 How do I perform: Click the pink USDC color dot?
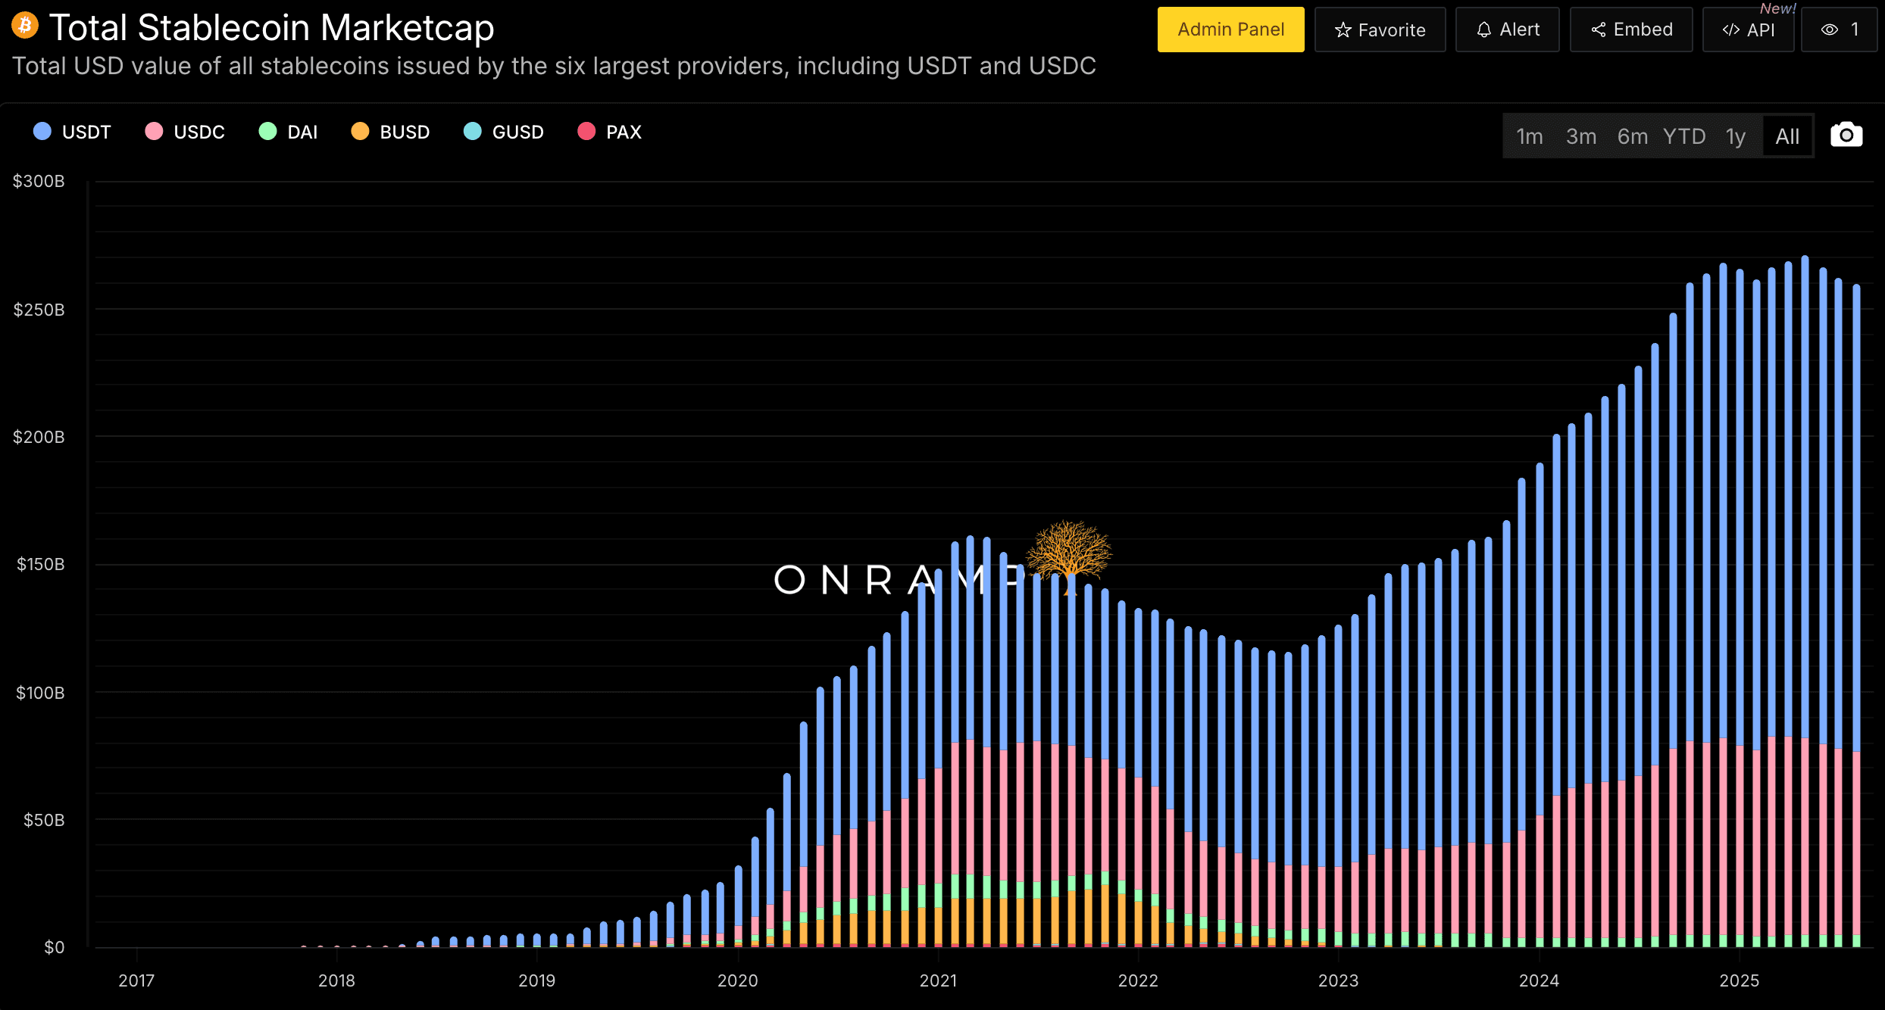tap(154, 131)
